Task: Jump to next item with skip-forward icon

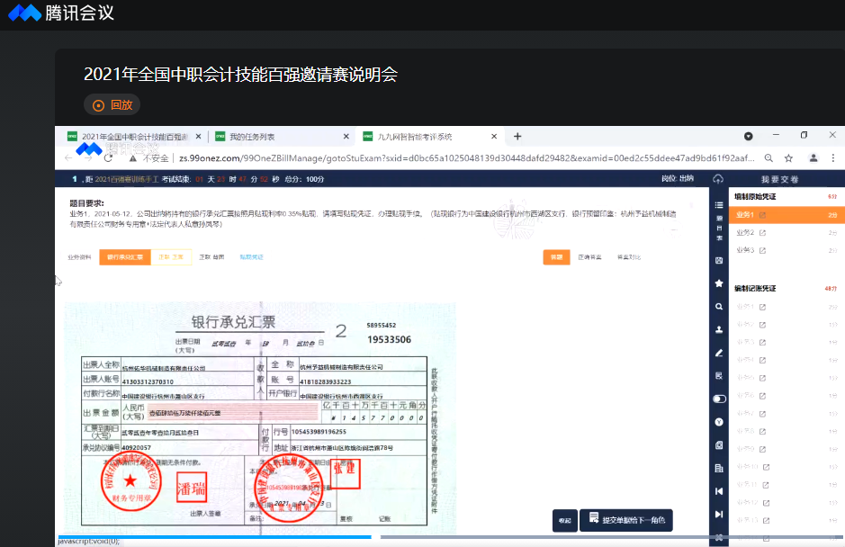Action: tap(718, 515)
